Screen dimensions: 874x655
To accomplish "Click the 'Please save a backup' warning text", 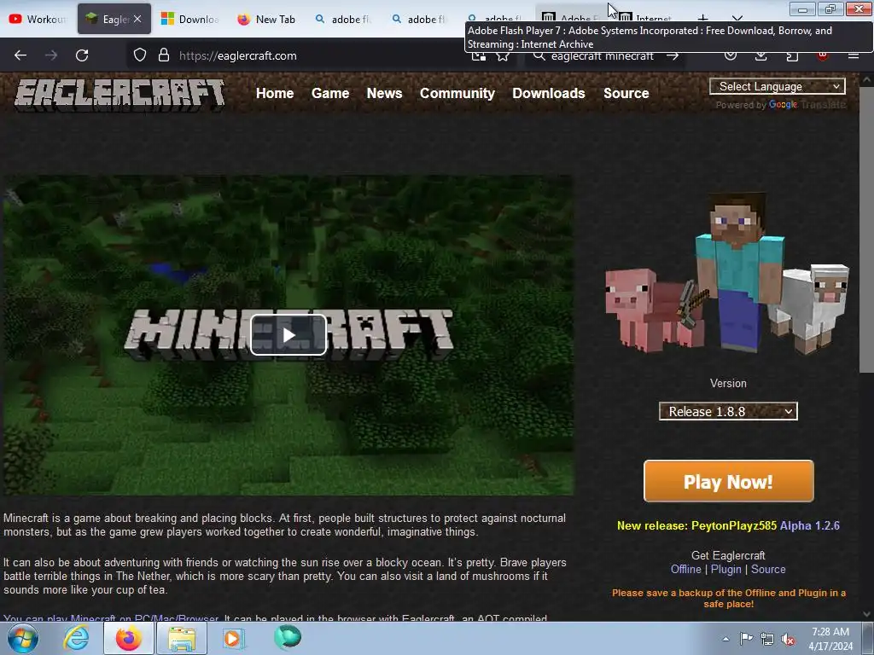I will [x=729, y=598].
